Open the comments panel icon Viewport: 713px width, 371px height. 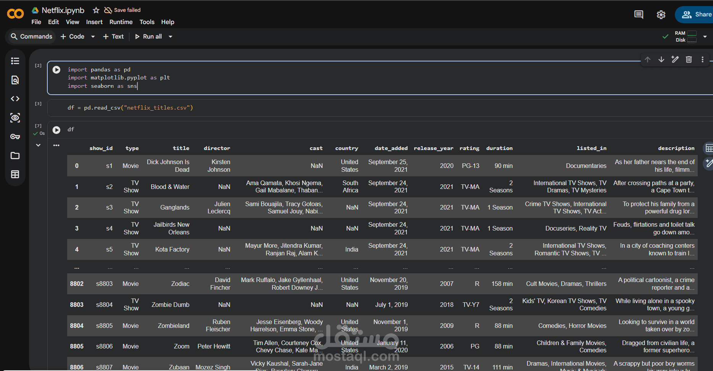coord(639,15)
